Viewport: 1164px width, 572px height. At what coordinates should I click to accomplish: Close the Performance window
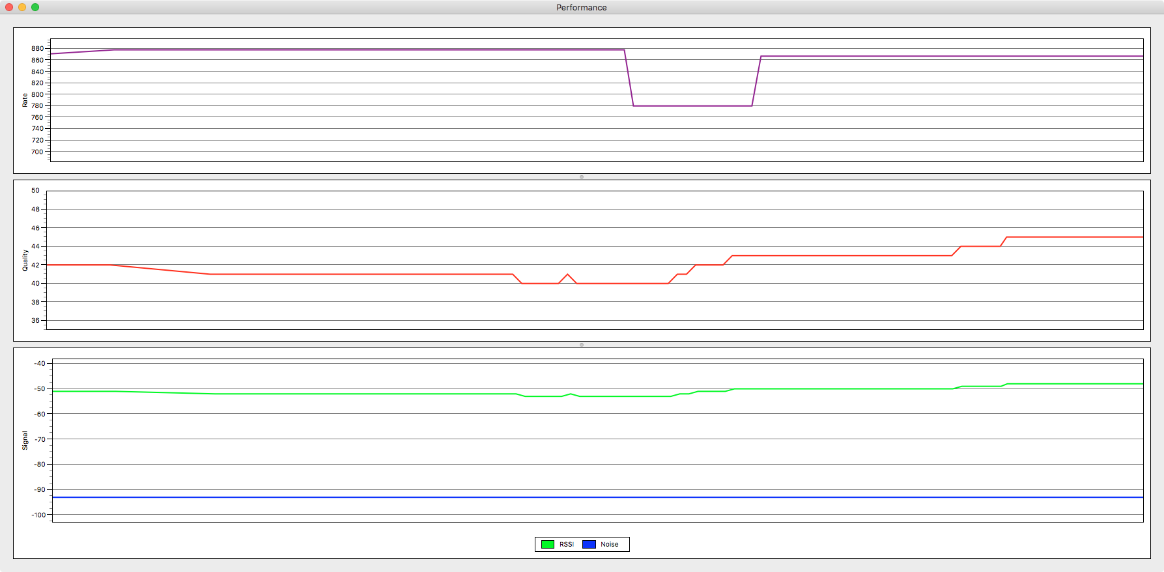point(9,7)
